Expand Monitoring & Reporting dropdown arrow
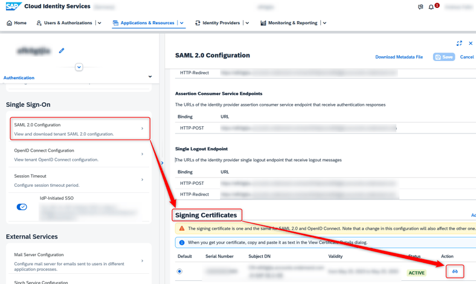Image resolution: width=476 pixels, height=284 pixels. (x=324, y=23)
